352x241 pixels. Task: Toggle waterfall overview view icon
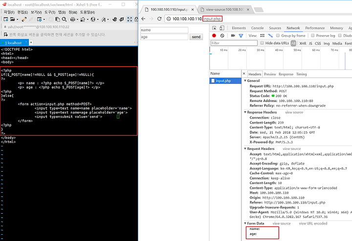click(270, 36)
